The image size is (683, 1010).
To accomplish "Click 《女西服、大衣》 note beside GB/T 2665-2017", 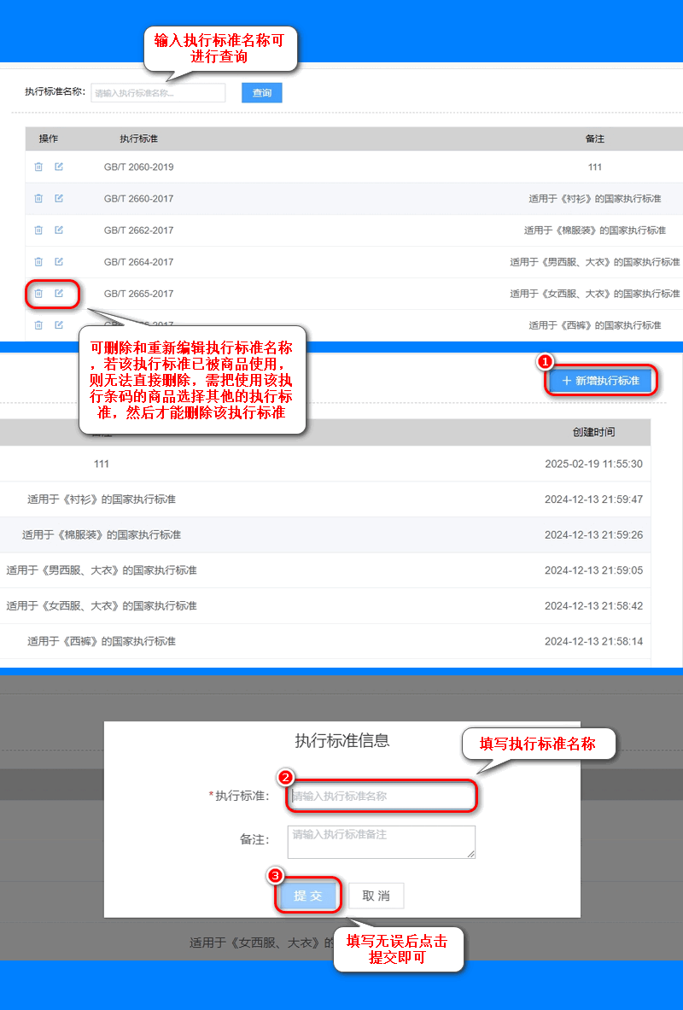I will [595, 294].
